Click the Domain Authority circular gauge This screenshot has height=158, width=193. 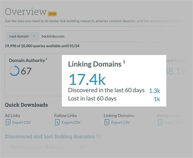pyautogui.click(x=14, y=71)
